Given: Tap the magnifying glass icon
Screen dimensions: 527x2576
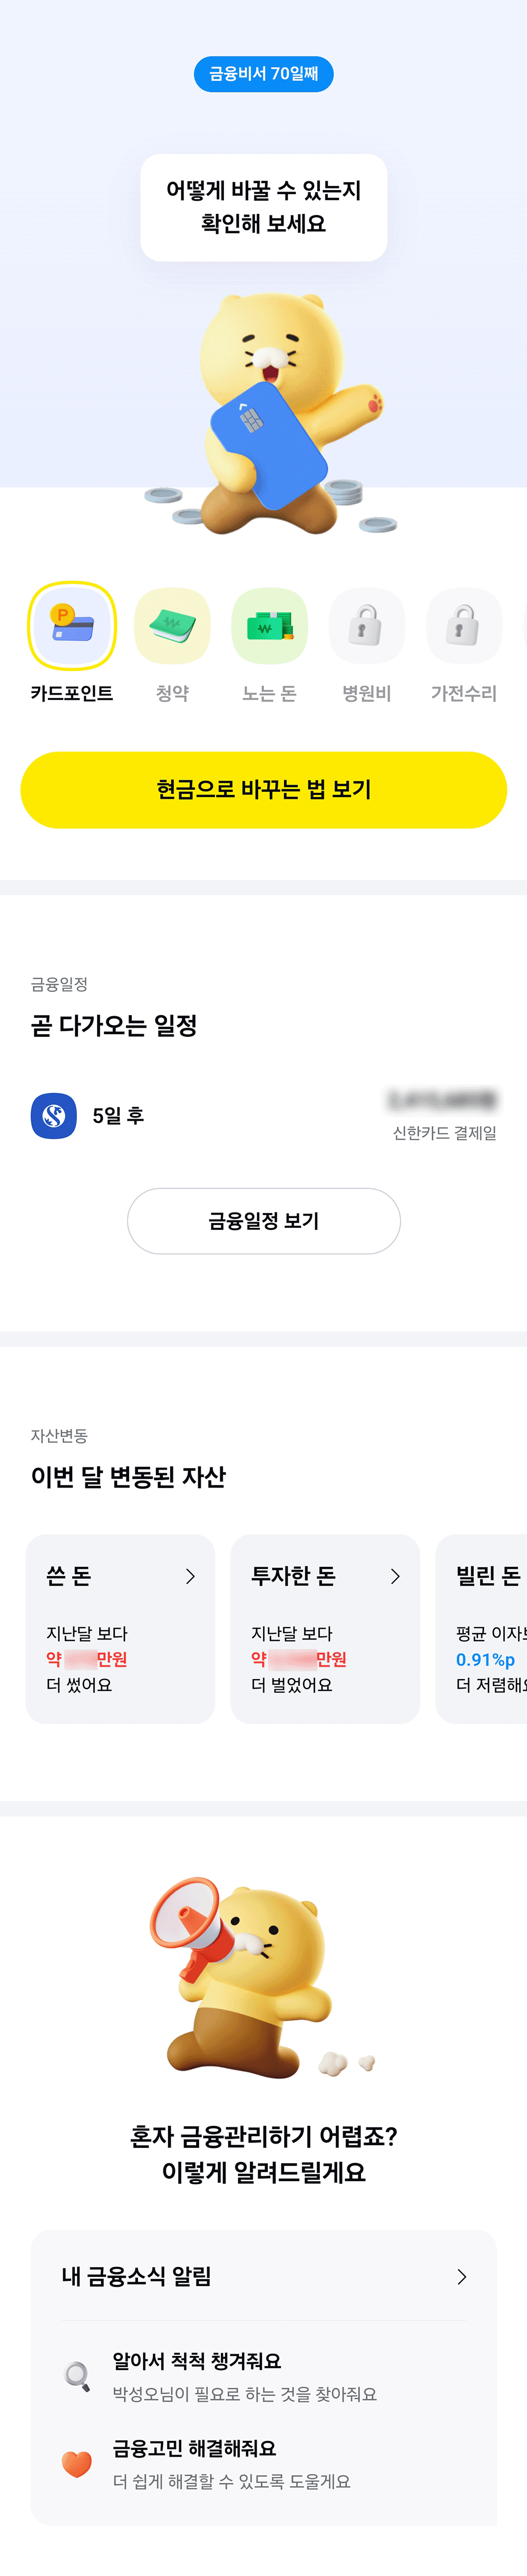Looking at the screenshot, I should click(77, 2375).
